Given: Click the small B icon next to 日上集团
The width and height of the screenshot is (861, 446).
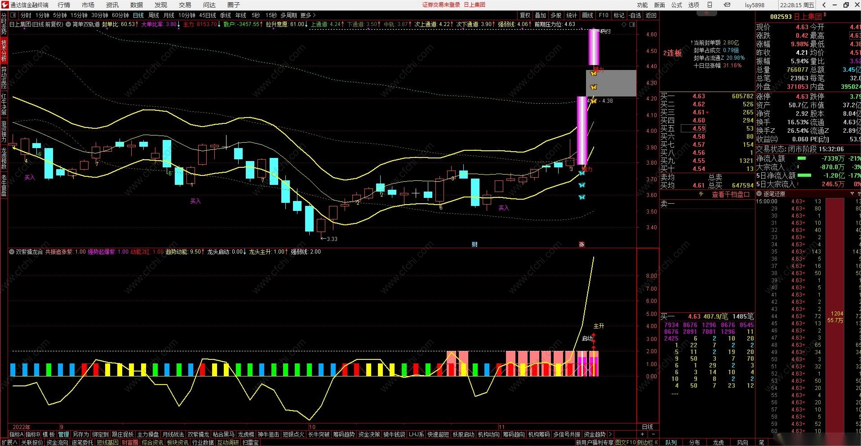Looking at the screenshot, I should (x=825, y=15).
